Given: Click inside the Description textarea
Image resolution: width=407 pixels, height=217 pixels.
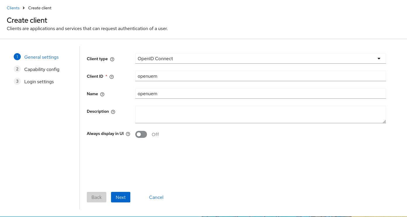Looking at the screenshot, I should 260,114.
